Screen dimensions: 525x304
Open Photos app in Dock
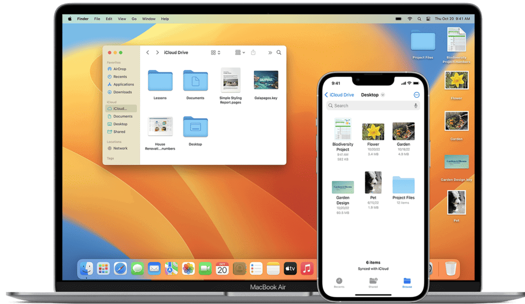[x=188, y=269]
